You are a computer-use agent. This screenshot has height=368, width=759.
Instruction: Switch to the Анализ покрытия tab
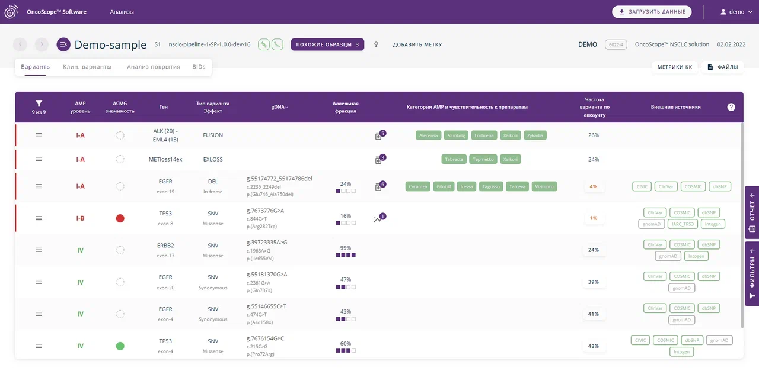[x=154, y=67]
